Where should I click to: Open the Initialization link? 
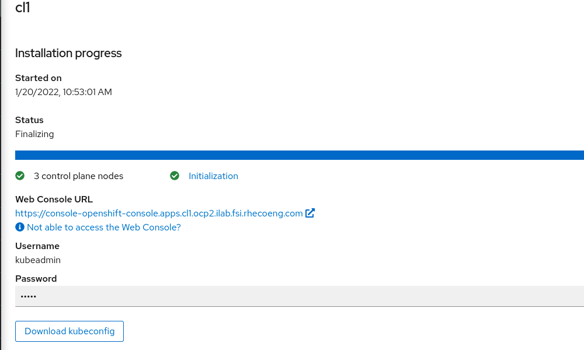[213, 176]
